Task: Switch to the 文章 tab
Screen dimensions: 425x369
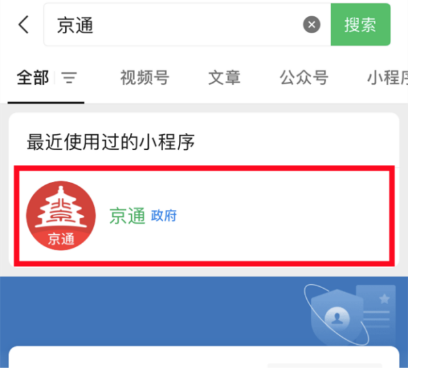Action: click(225, 78)
